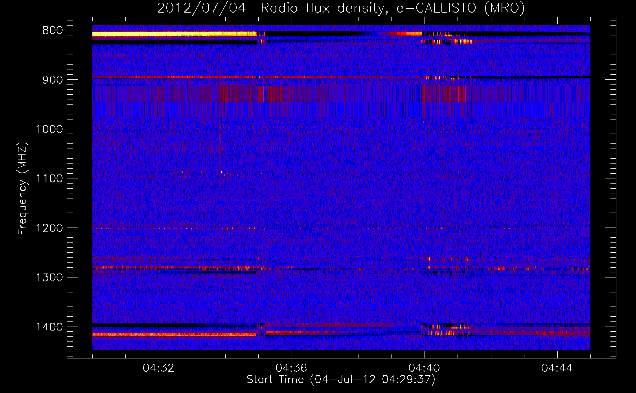Click the "Start Time (04-Jul-12 04:29:37)" label
Screen dimensions: 636x393
point(341,380)
